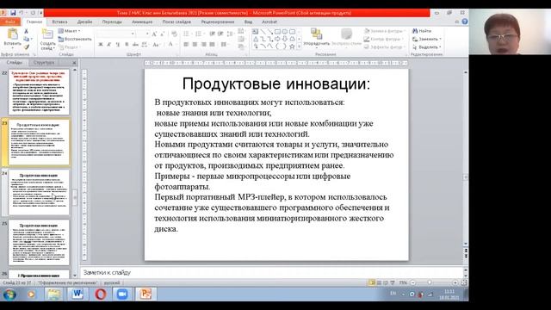Switch to the Animation (Анимация) tab
The width and height of the screenshot is (551, 310).
tap(142, 22)
